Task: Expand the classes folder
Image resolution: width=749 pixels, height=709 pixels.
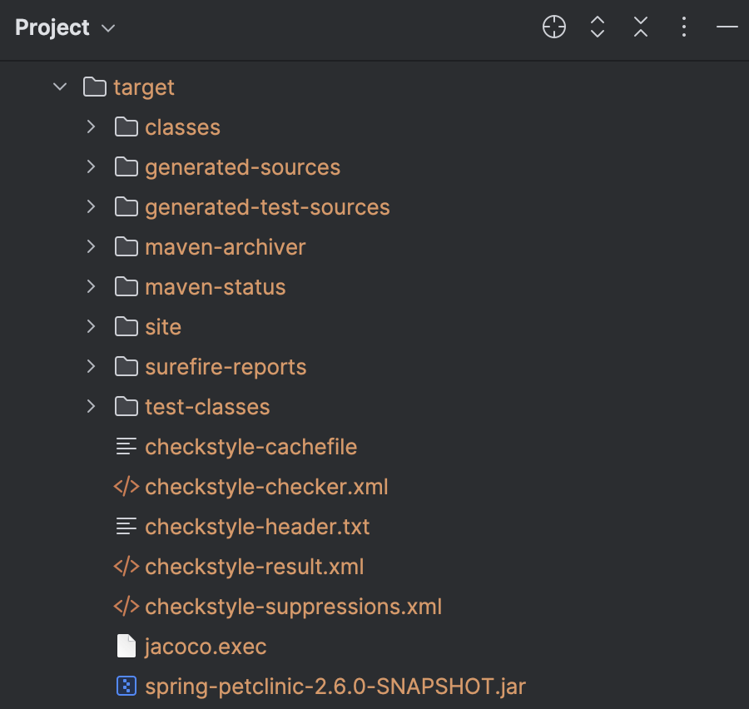Action: point(91,126)
